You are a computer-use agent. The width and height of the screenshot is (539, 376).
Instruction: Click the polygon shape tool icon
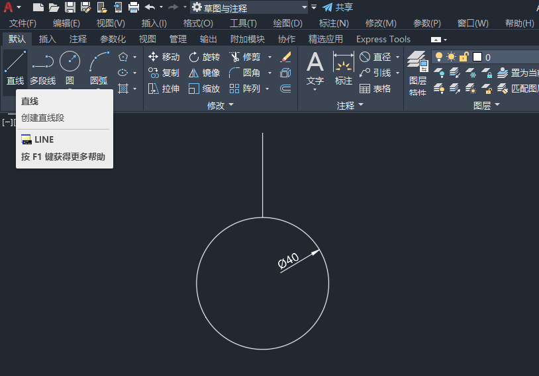tap(123, 57)
